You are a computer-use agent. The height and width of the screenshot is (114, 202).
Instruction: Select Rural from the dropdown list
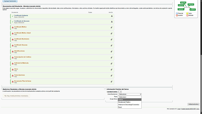(130, 107)
